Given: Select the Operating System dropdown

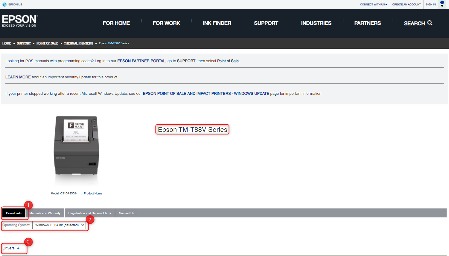Looking at the screenshot, I should pyautogui.click(x=59, y=225).
